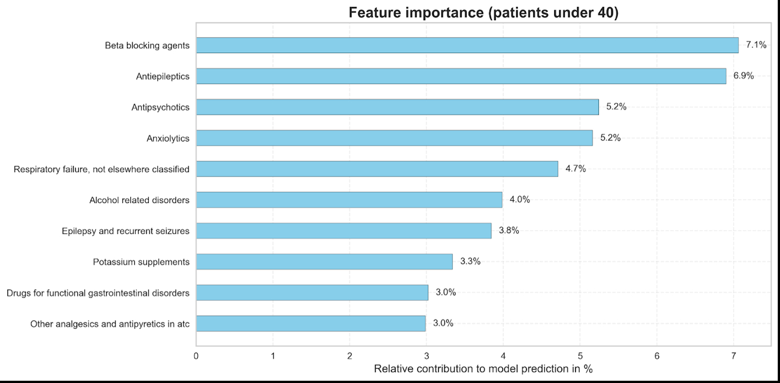Click the Epilepsy and recurrent seizures bar
Viewport: 780px width, 383px height.
click(x=344, y=231)
